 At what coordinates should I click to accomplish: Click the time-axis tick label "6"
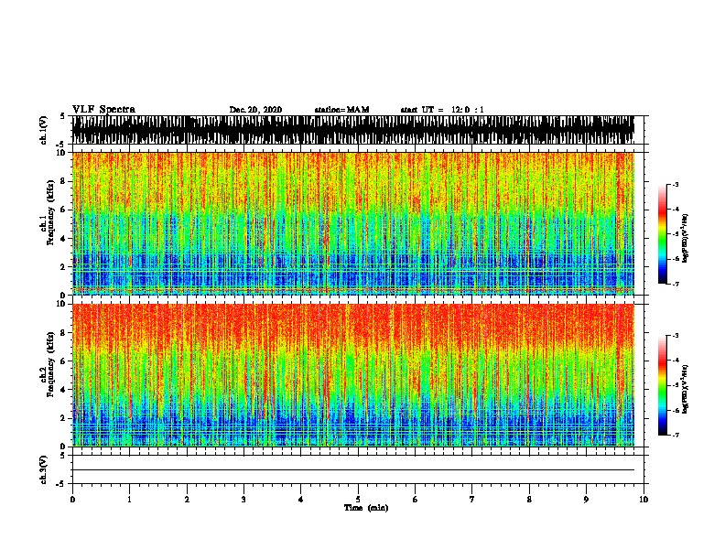tap(416, 500)
